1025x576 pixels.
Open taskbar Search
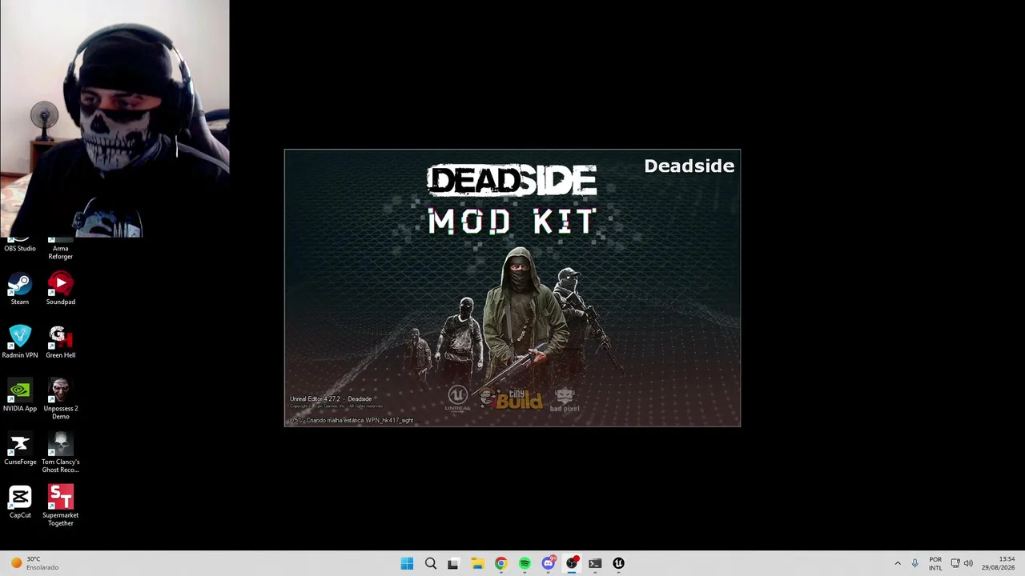(x=430, y=563)
